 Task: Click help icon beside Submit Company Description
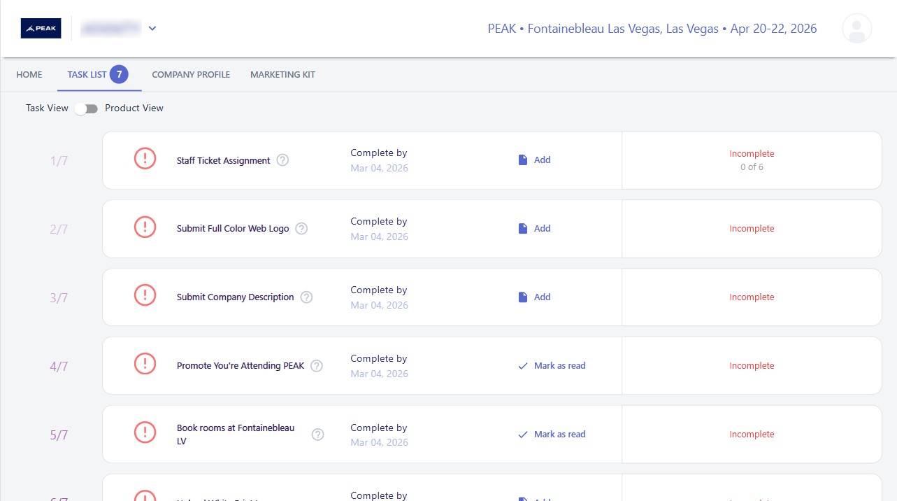(x=306, y=297)
